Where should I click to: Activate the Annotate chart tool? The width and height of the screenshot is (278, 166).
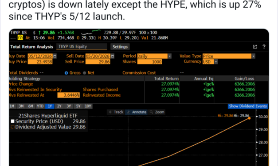tap(137, 112)
